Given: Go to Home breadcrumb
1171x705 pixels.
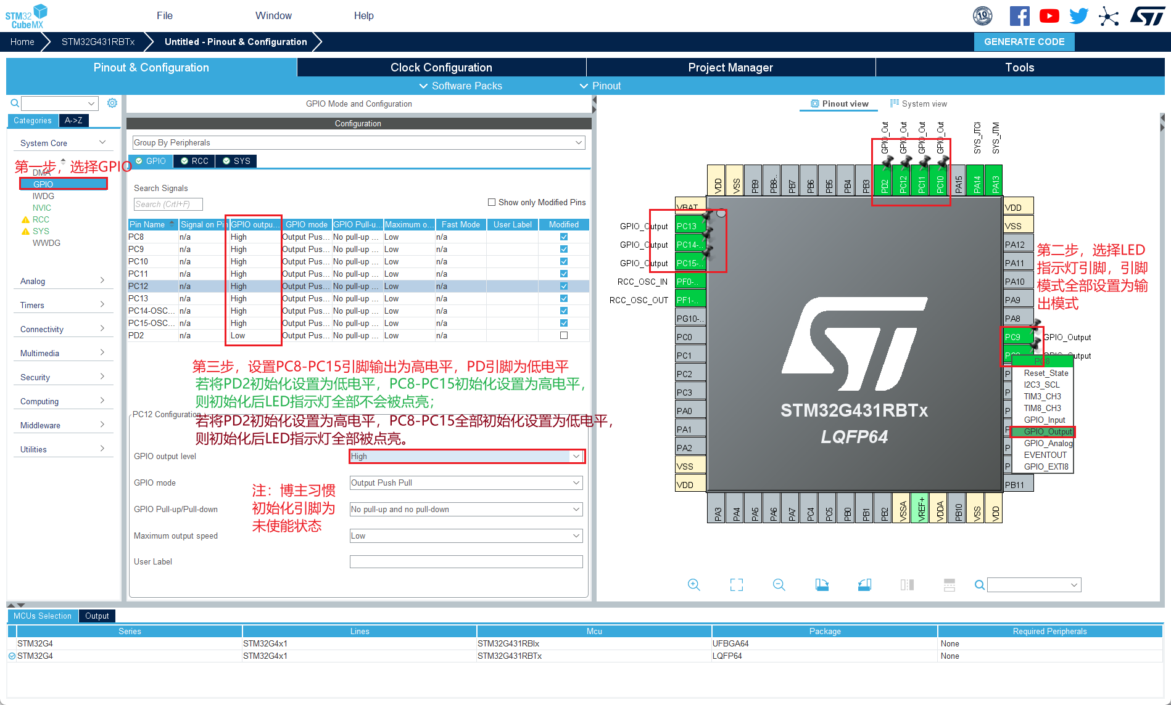Looking at the screenshot, I should [x=22, y=42].
